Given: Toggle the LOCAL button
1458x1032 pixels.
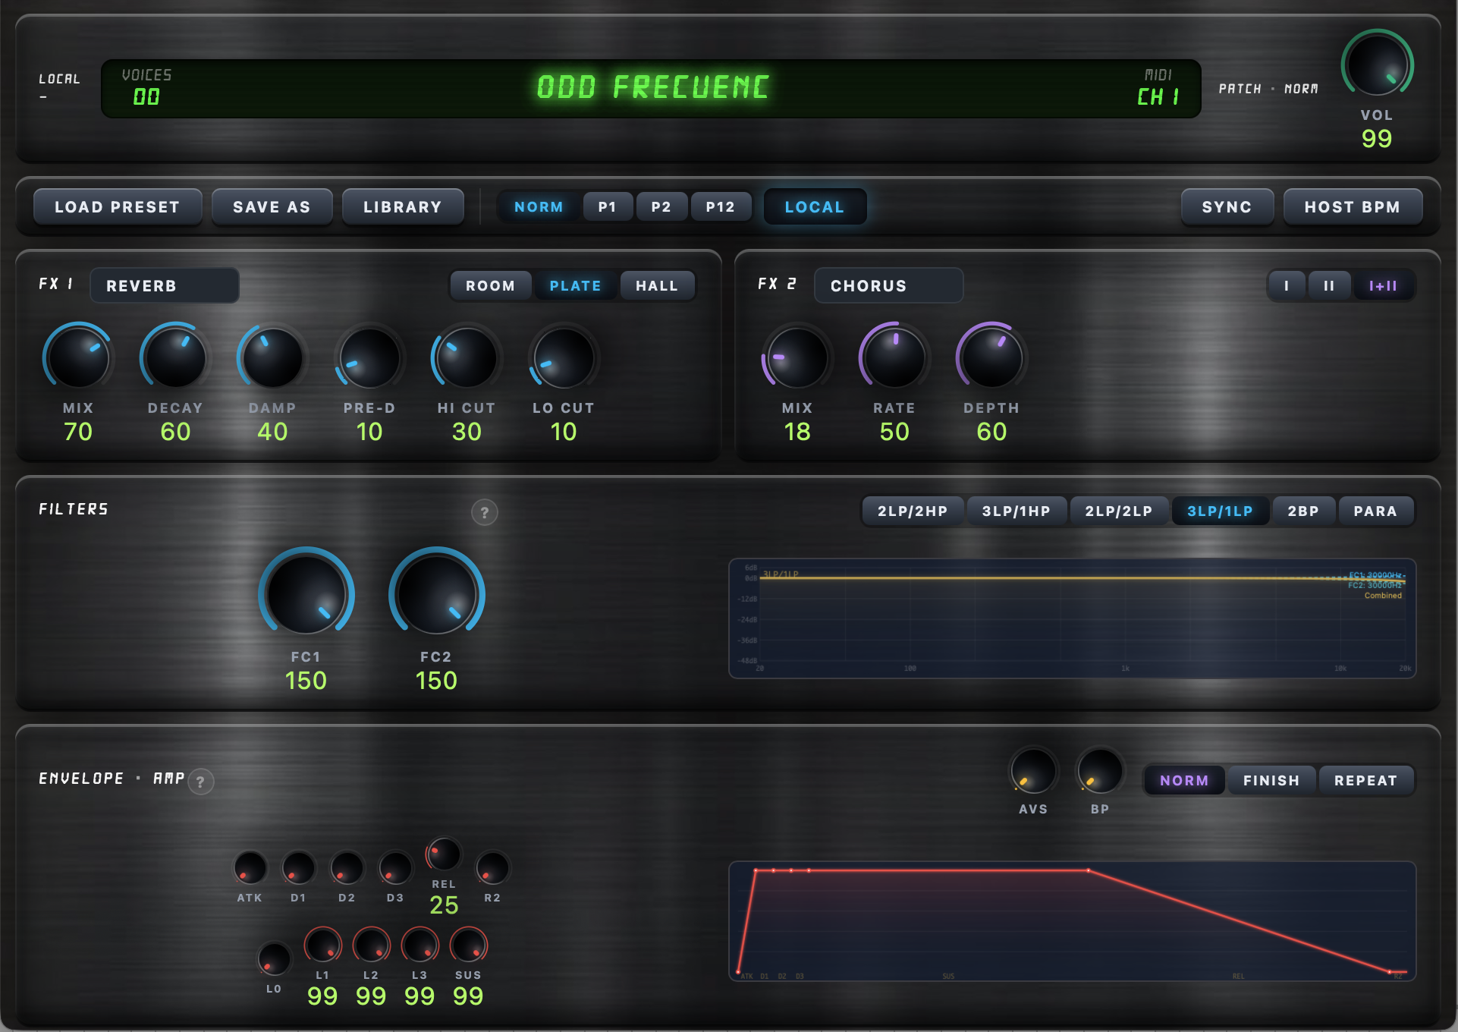Looking at the screenshot, I should pyautogui.click(x=815, y=207).
